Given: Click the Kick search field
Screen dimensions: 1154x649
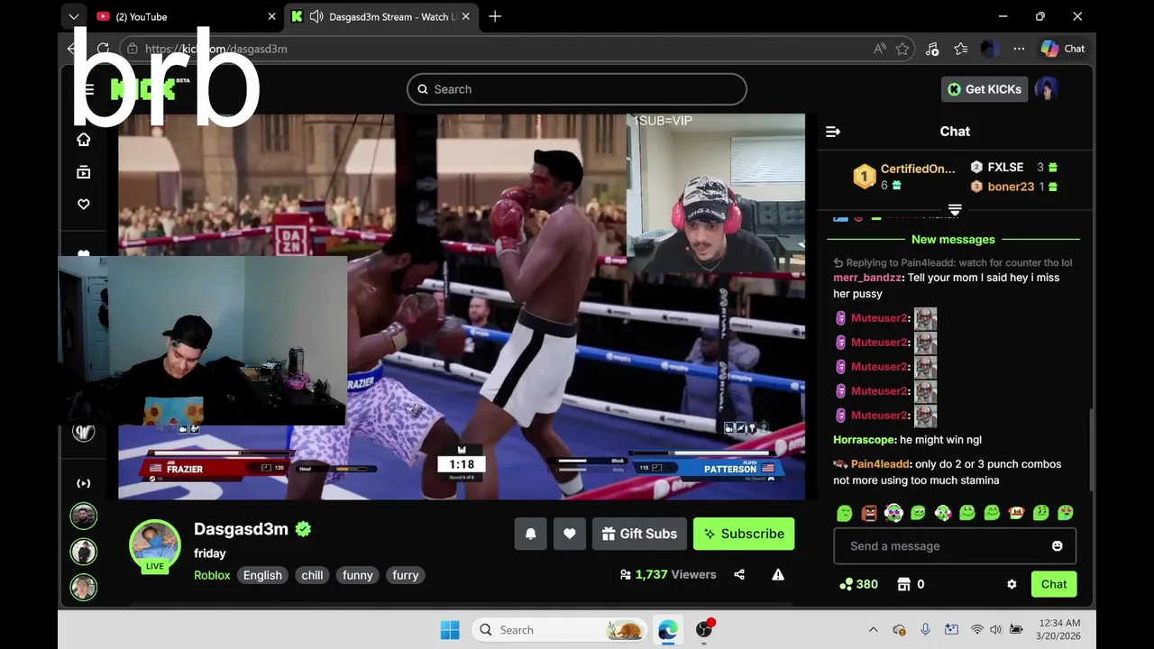Looking at the screenshot, I should tap(577, 89).
